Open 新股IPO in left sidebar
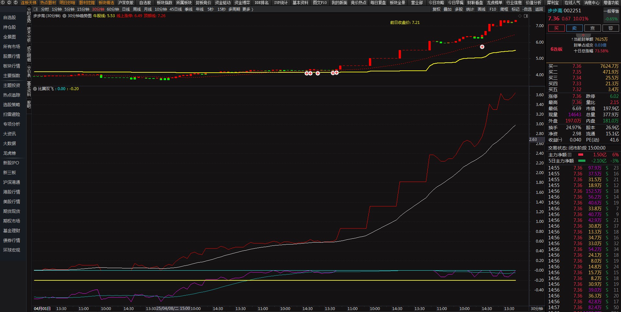Screen dimensions: 621x312 point(11,163)
